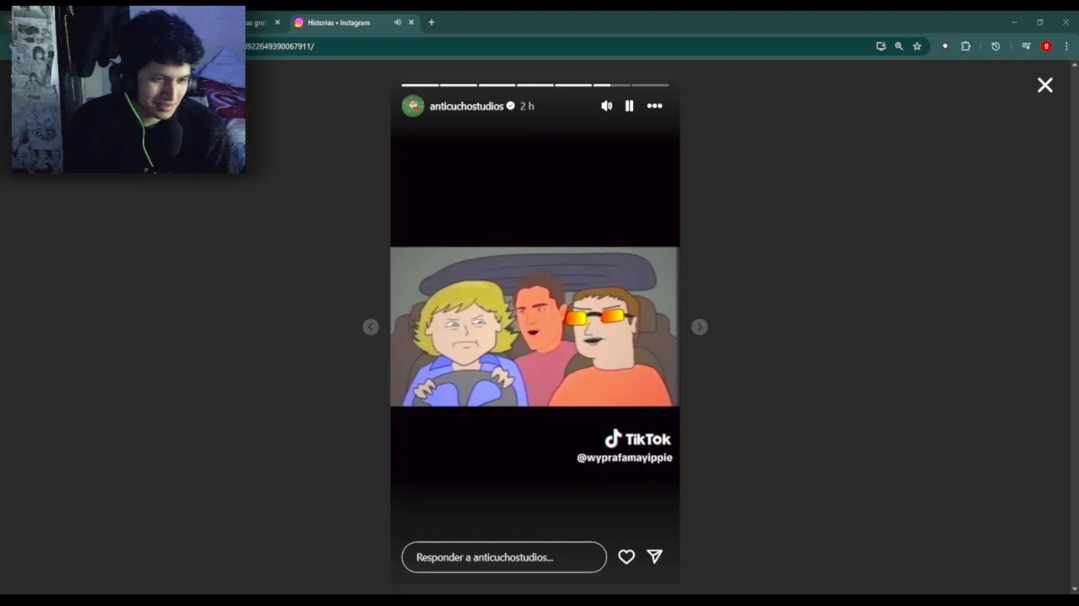The width and height of the screenshot is (1079, 606).
Task: Go to the previous story with left arrow
Action: click(371, 327)
